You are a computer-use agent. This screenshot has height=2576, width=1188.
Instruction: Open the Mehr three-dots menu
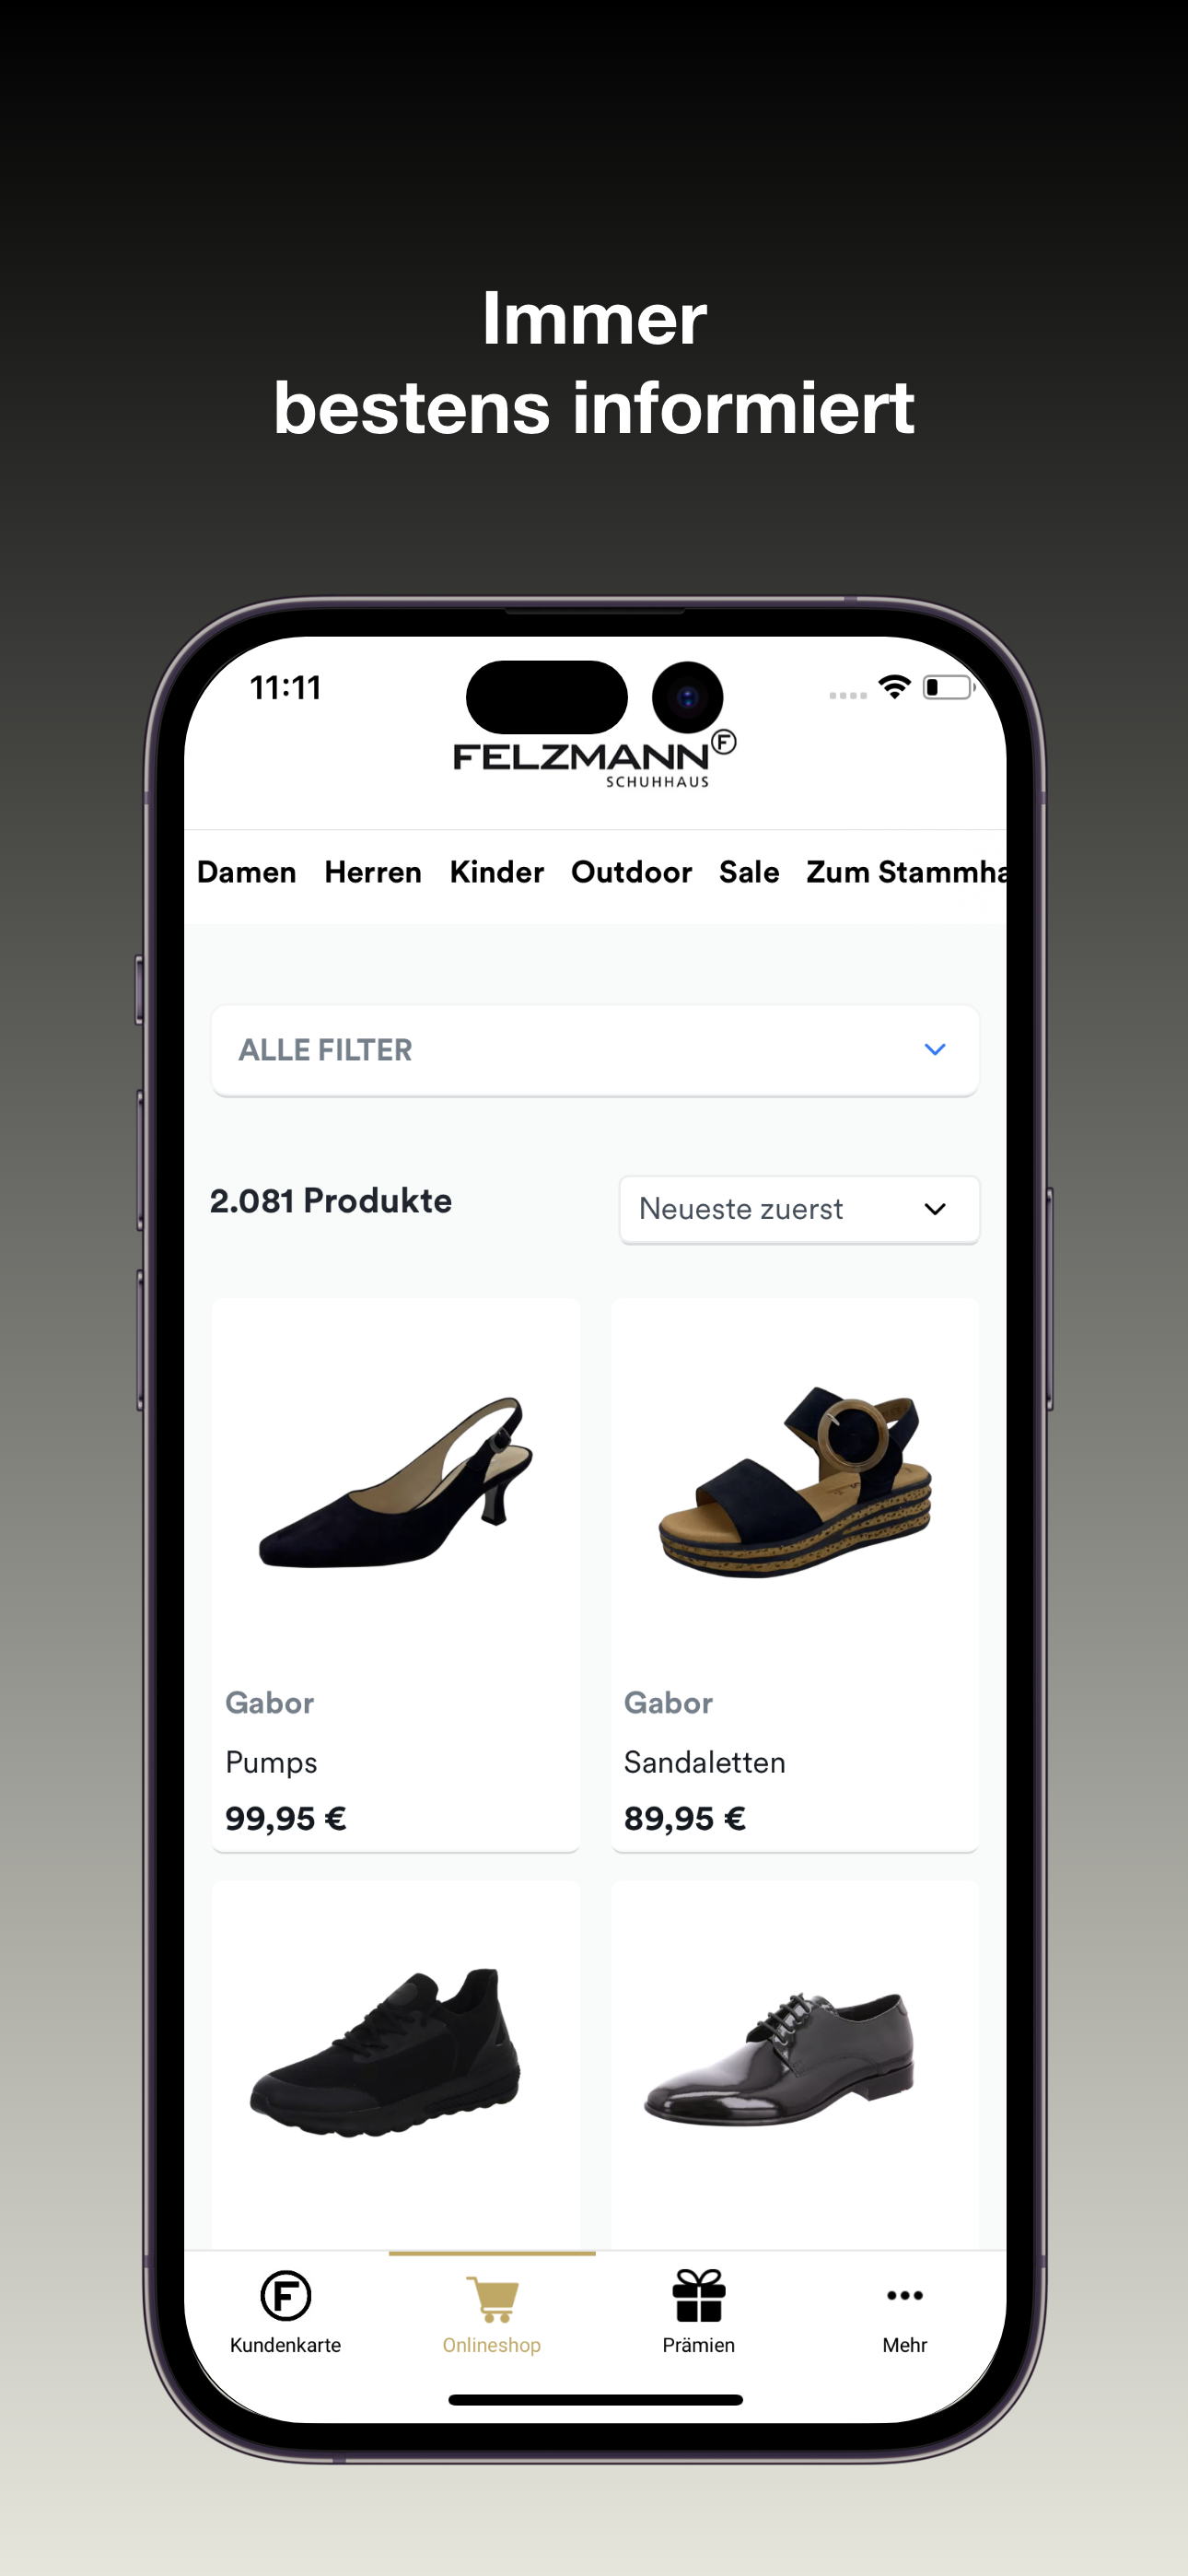pyautogui.click(x=904, y=2295)
